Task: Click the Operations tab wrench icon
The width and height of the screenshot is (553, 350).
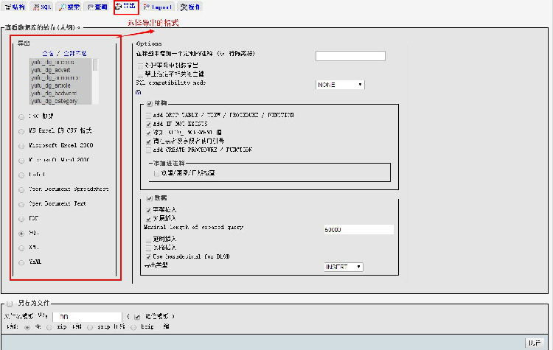Action: (184, 7)
